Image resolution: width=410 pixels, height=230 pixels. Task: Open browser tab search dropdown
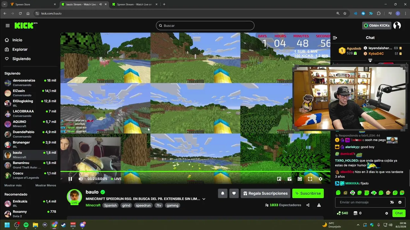(4, 4)
